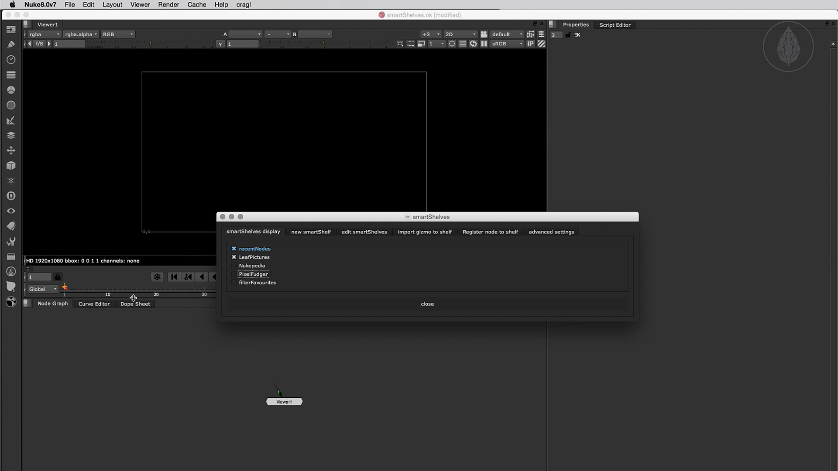Open the Render menu
This screenshot has width=838, height=471.
168,4
